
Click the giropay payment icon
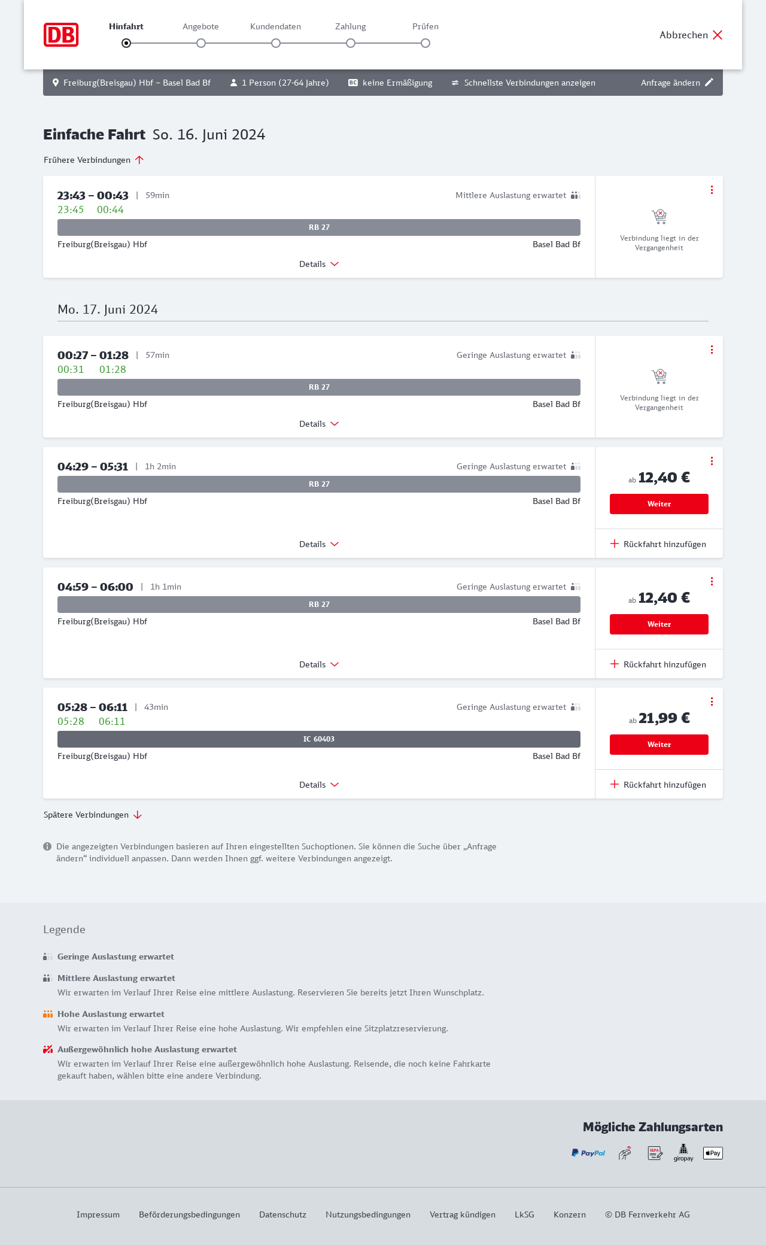coord(683,1153)
